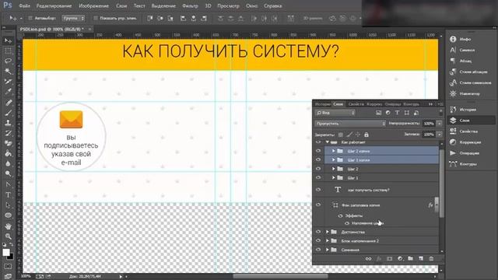The width and height of the screenshot is (498, 280).
Task: Open the fill (Заливка) slider arrow
Action: click(x=440, y=135)
